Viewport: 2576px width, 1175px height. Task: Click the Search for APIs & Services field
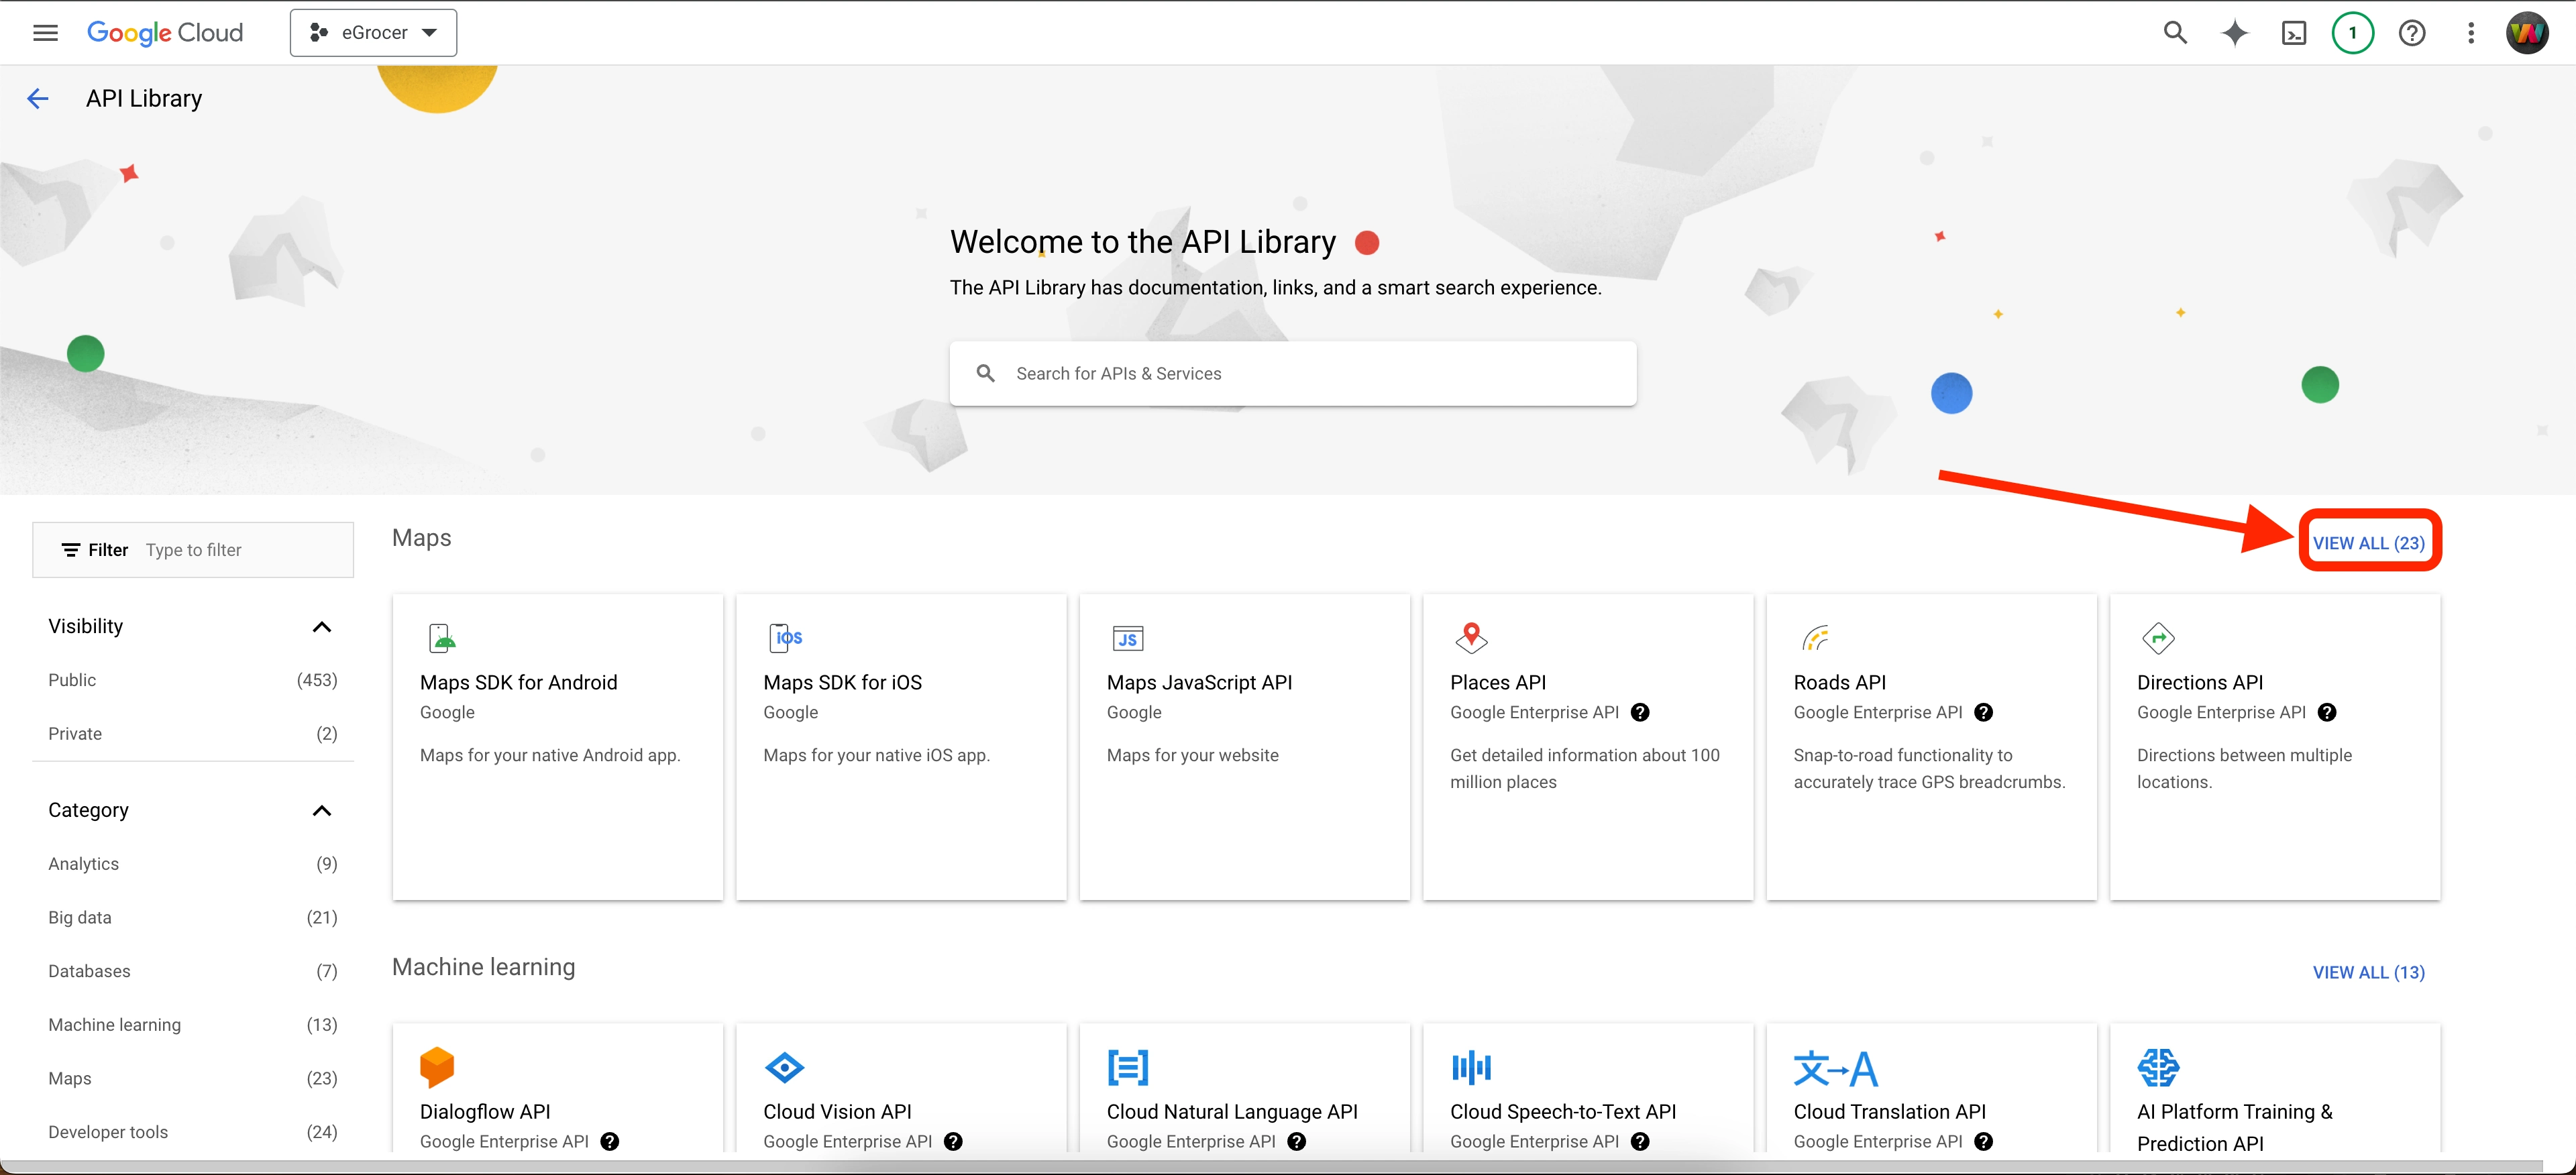pos(1292,373)
